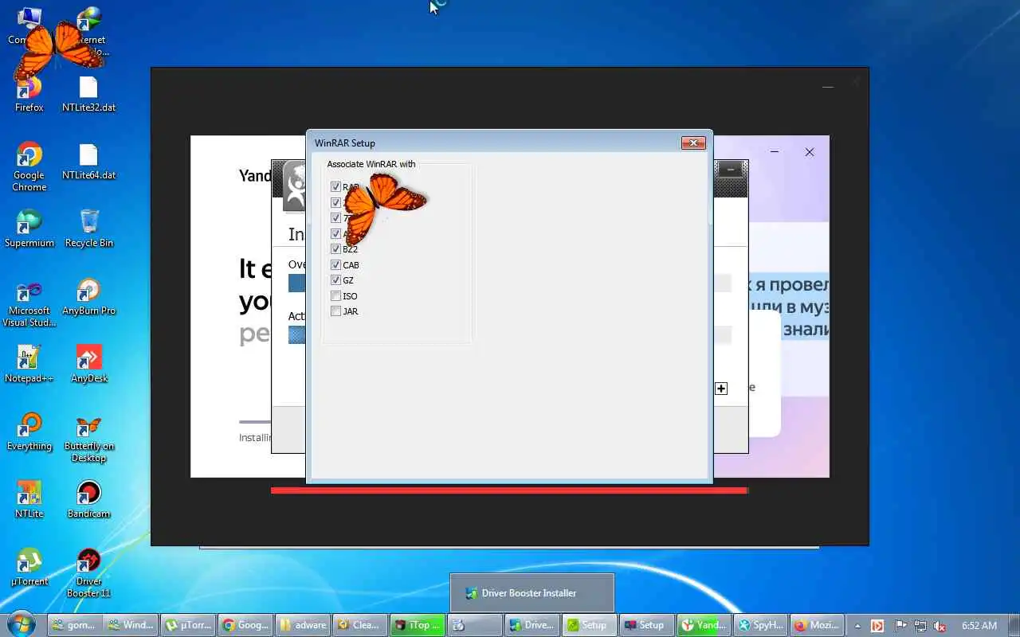The image size is (1020, 637).
Task: Select the NTLite32.dat file icon
Action: (x=88, y=94)
